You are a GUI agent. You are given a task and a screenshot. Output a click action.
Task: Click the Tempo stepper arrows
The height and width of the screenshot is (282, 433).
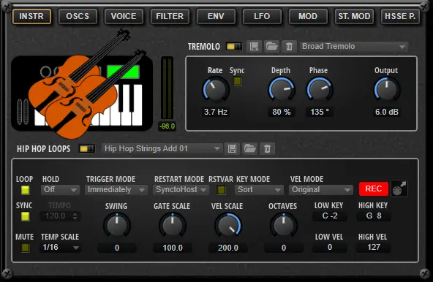(75, 216)
